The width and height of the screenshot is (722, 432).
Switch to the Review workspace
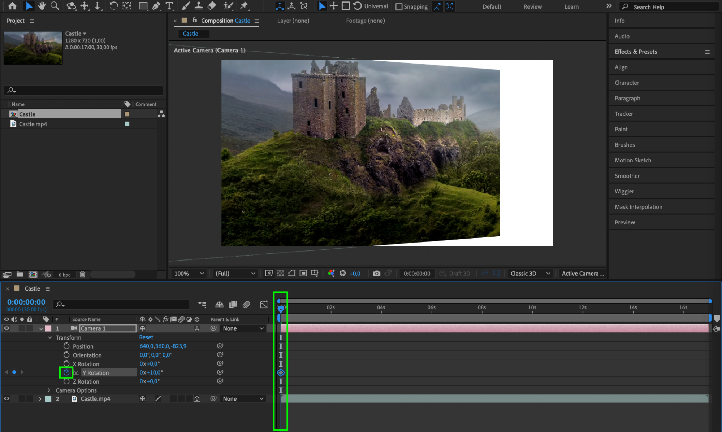tap(532, 6)
